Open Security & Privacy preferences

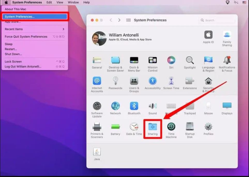pyautogui.click(x=208, y=85)
